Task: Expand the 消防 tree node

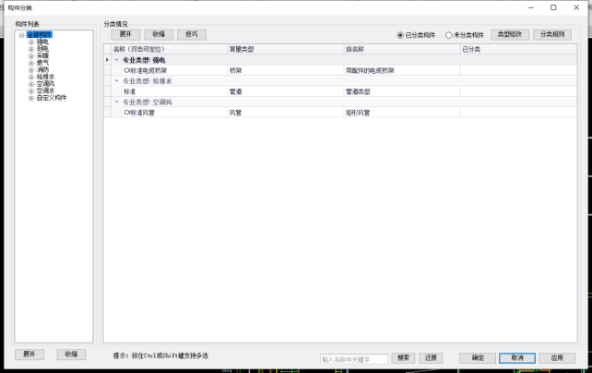Action: point(30,69)
